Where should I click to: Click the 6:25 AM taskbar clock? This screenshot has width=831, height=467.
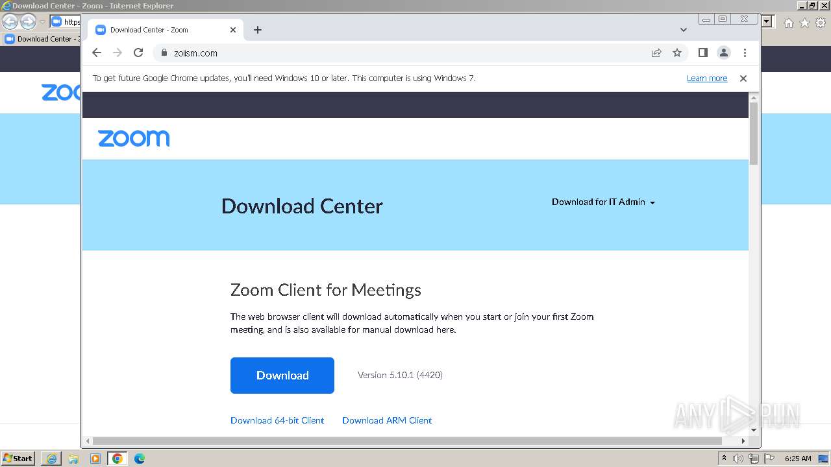click(x=798, y=459)
